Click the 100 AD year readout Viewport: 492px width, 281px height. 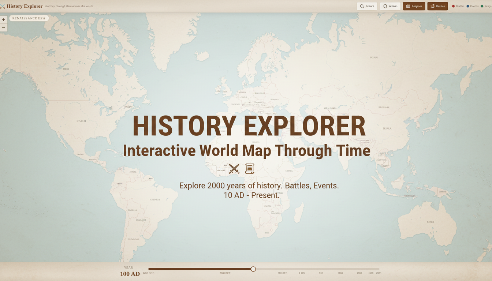pos(130,274)
